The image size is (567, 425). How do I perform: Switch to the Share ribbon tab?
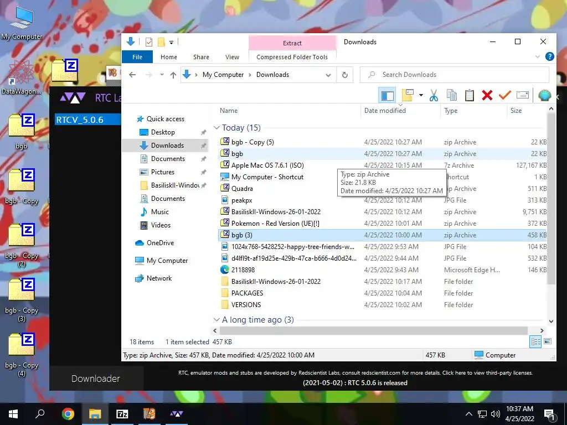pos(201,57)
